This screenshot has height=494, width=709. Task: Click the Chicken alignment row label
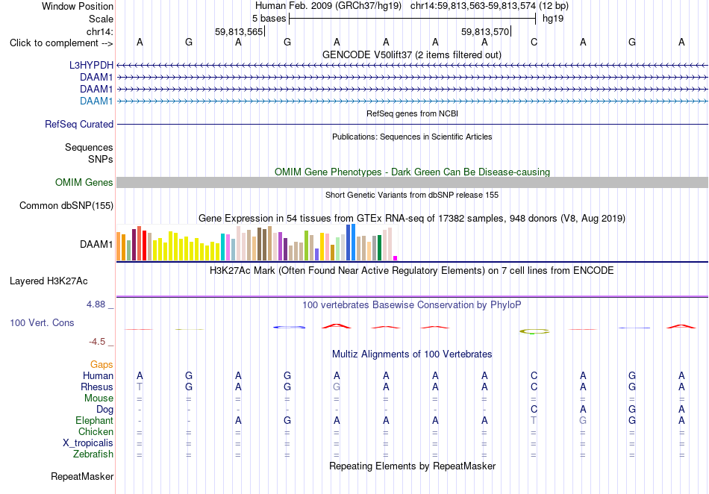[x=96, y=431]
